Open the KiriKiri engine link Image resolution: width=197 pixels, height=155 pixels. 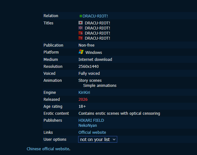coord(84,93)
